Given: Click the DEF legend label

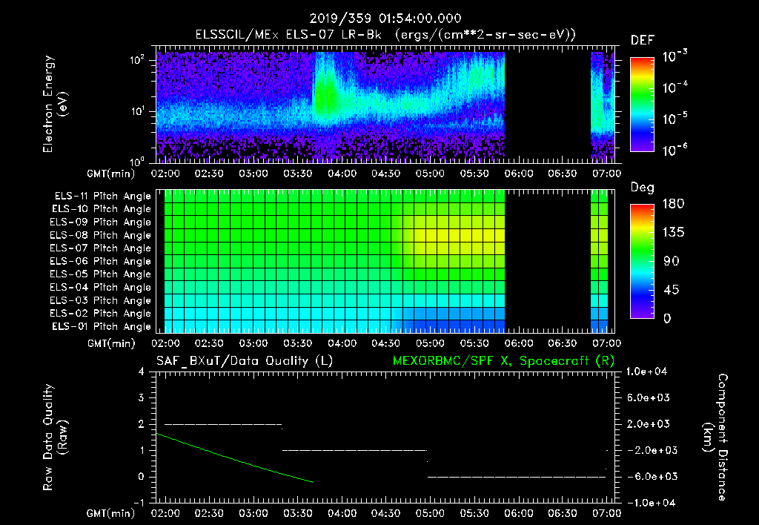Looking at the screenshot, I should (643, 40).
